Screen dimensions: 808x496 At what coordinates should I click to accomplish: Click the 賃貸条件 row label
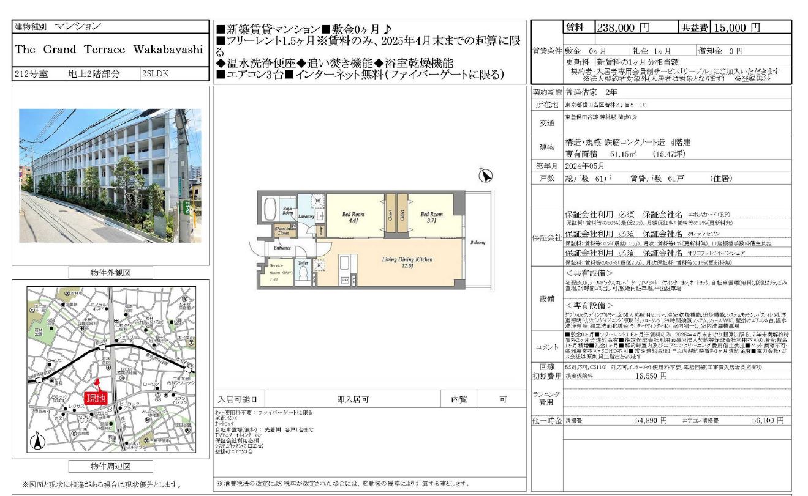[546, 51]
